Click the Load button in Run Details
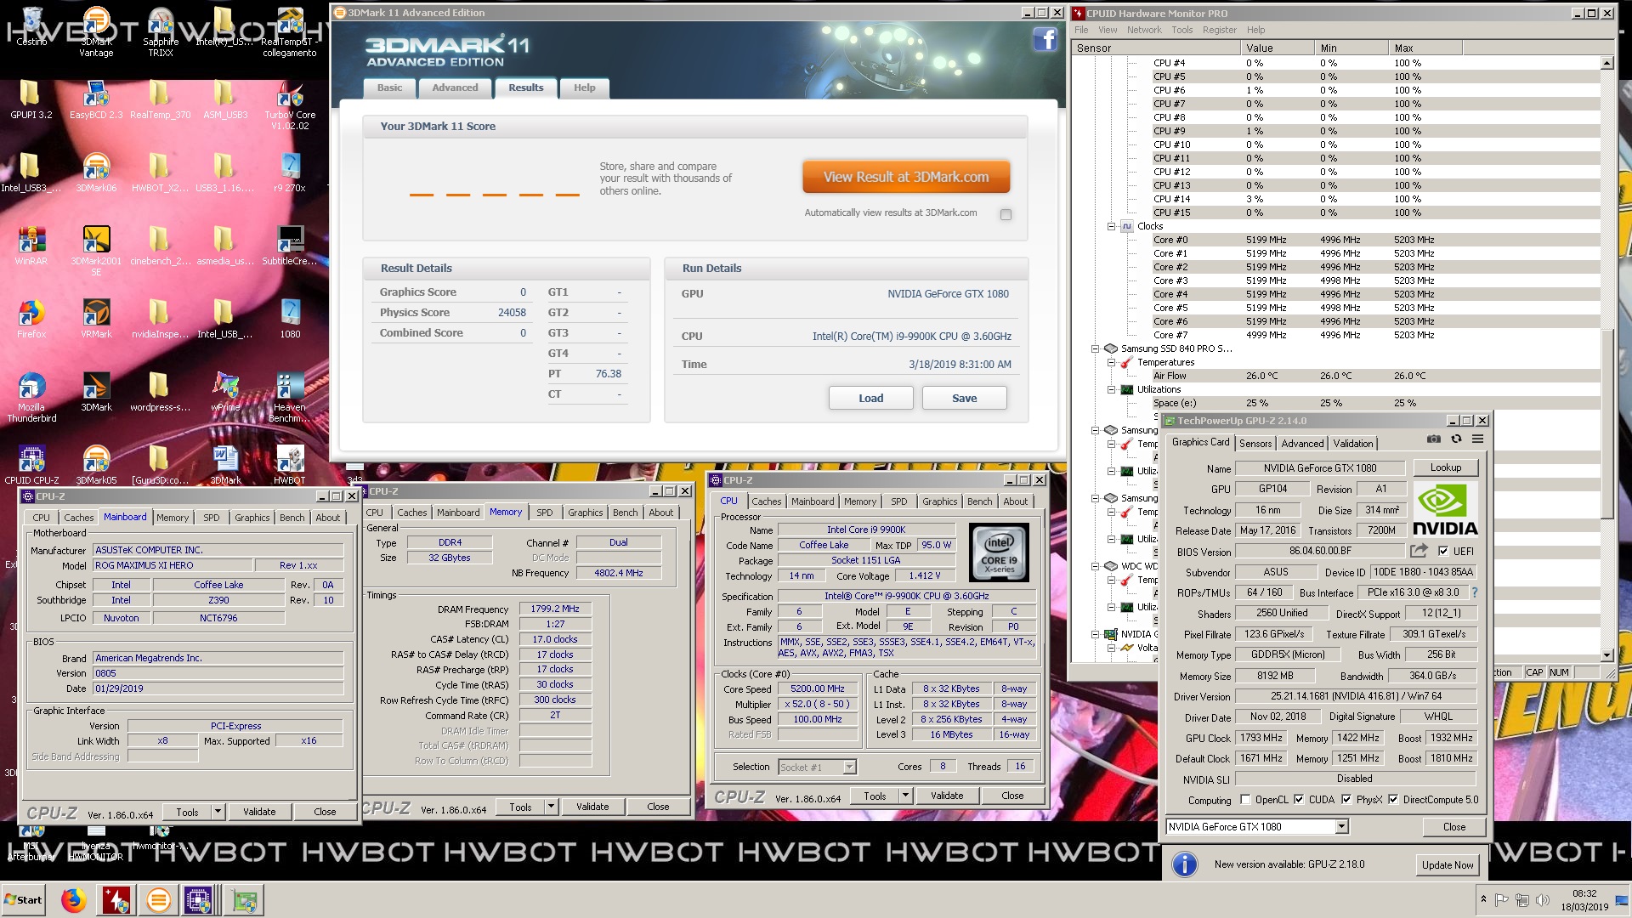 tap(870, 398)
